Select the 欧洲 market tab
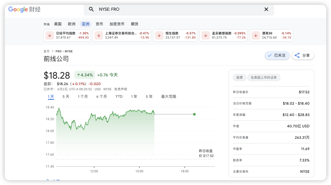The height and width of the screenshot is (185, 331). point(71,24)
